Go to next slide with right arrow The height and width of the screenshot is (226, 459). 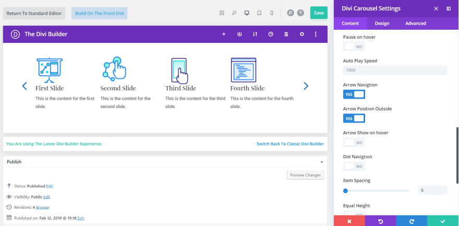[306, 86]
